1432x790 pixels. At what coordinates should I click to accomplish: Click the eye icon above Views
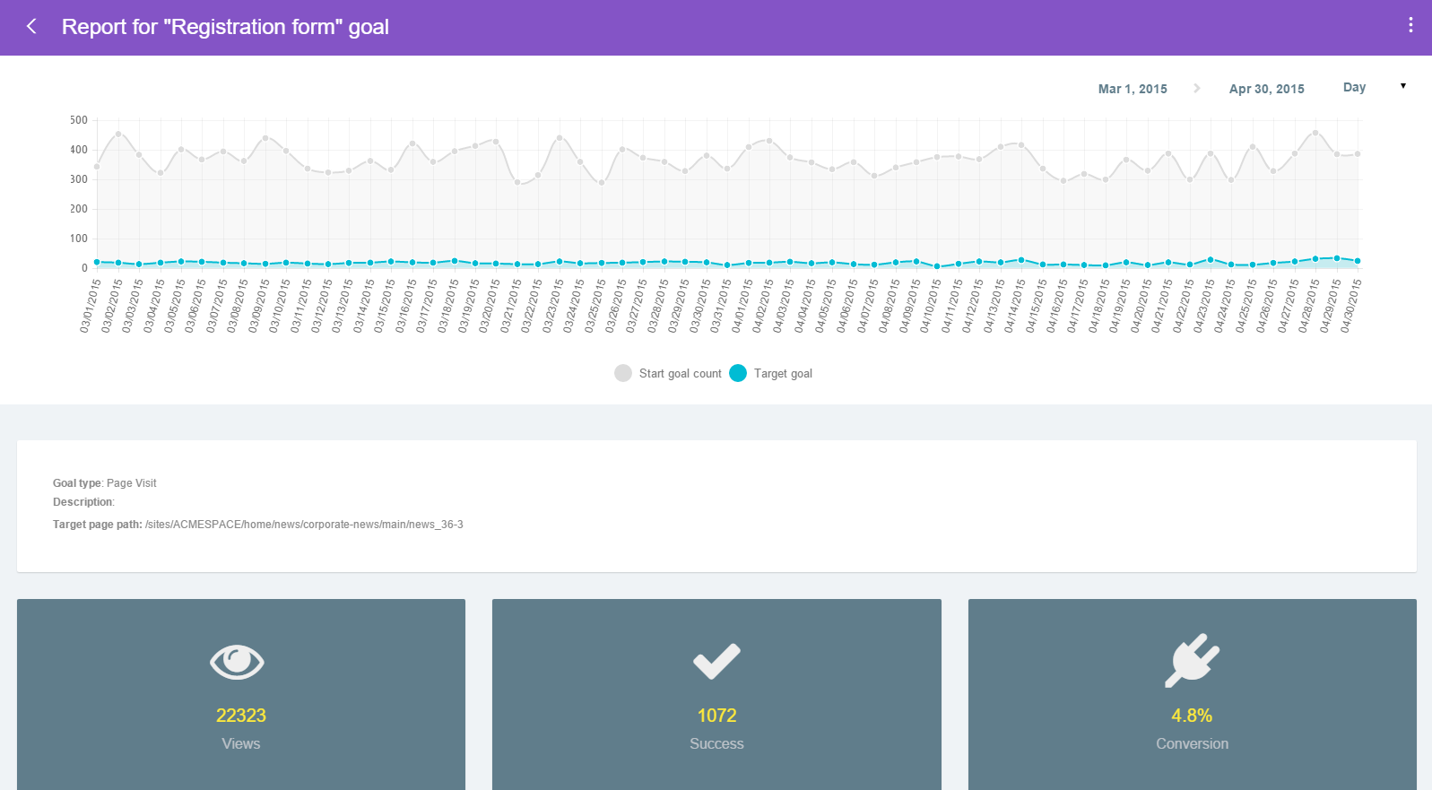[237, 663]
